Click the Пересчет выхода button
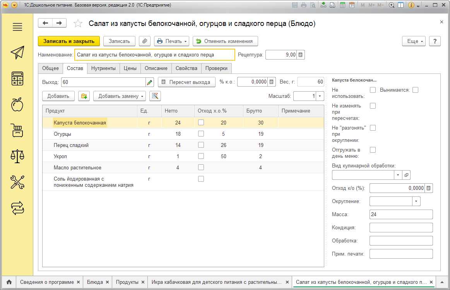450x290 pixels. 187,82
